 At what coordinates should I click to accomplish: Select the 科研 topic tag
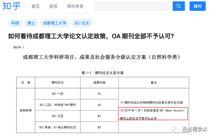click(15, 23)
